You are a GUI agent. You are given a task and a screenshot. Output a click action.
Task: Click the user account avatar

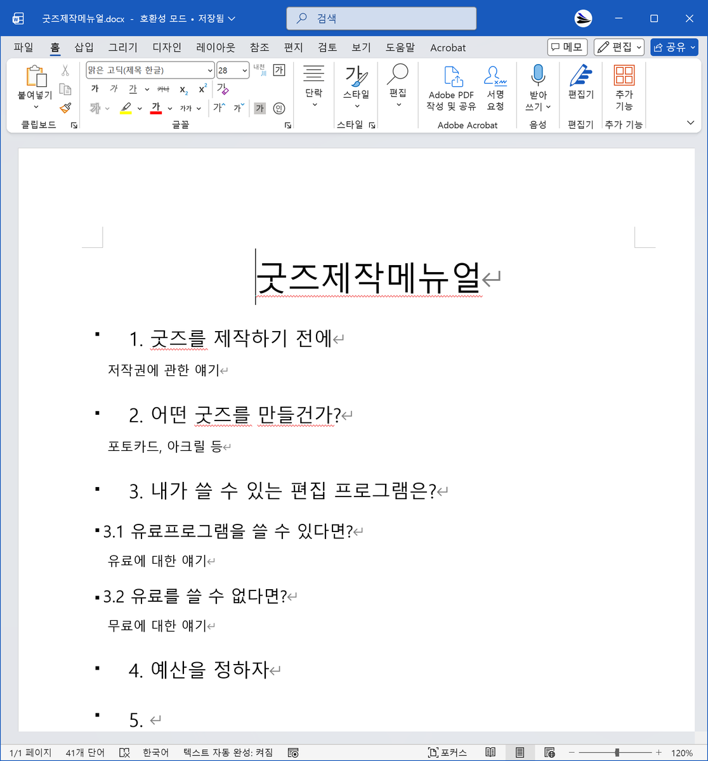583,18
